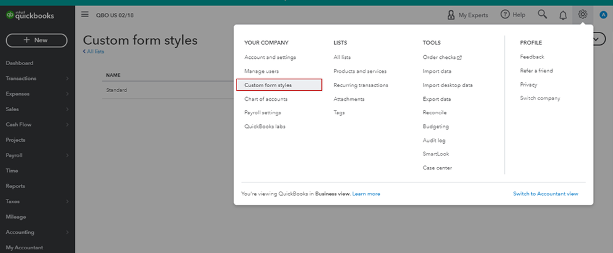Open Projects in the sidebar
The height and width of the screenshot is (253, 613).
coord(15,140)
